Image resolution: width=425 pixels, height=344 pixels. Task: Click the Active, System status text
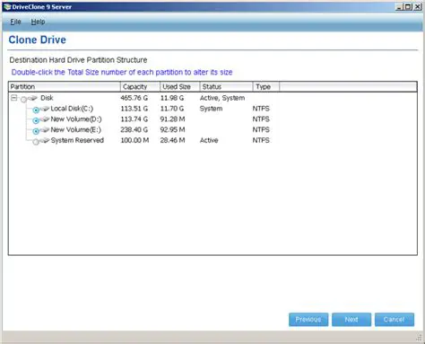(222, 98)
